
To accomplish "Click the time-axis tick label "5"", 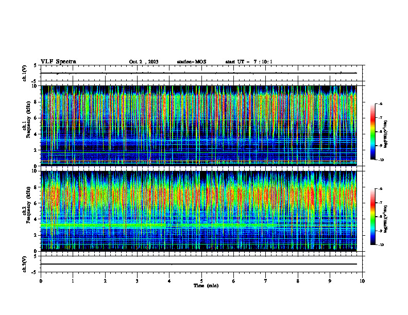I will pos(201,281).
